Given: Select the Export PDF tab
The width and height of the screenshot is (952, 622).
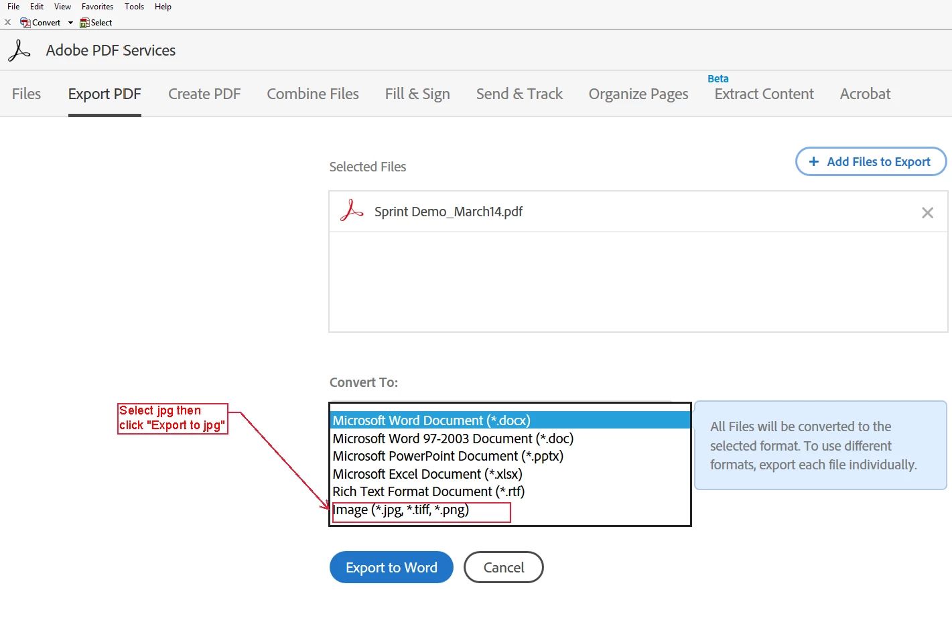Looking at the screenshot, I should click(105, 94).
